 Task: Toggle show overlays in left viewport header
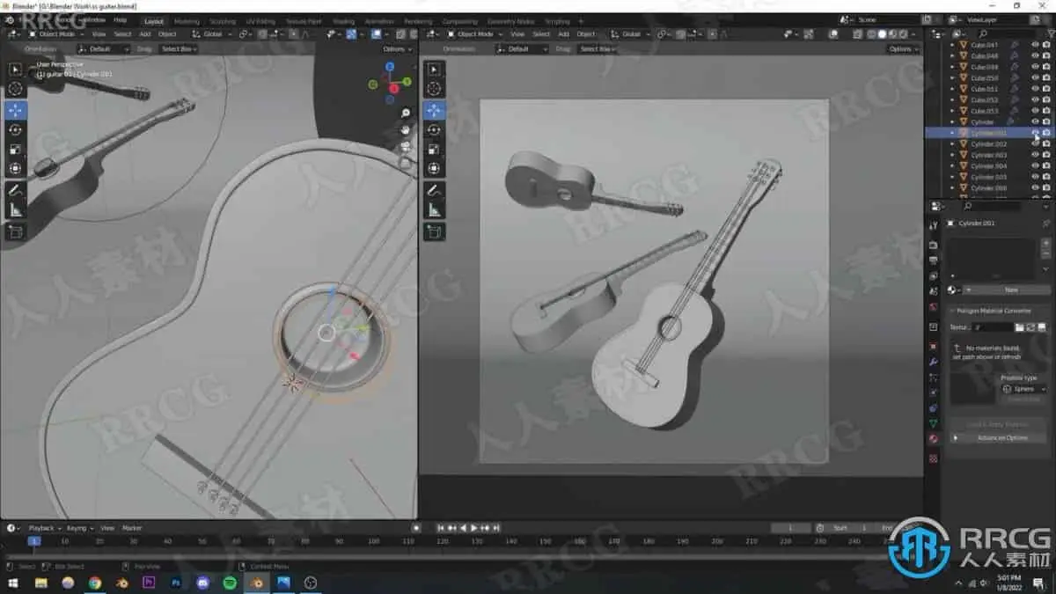(374, 34)
